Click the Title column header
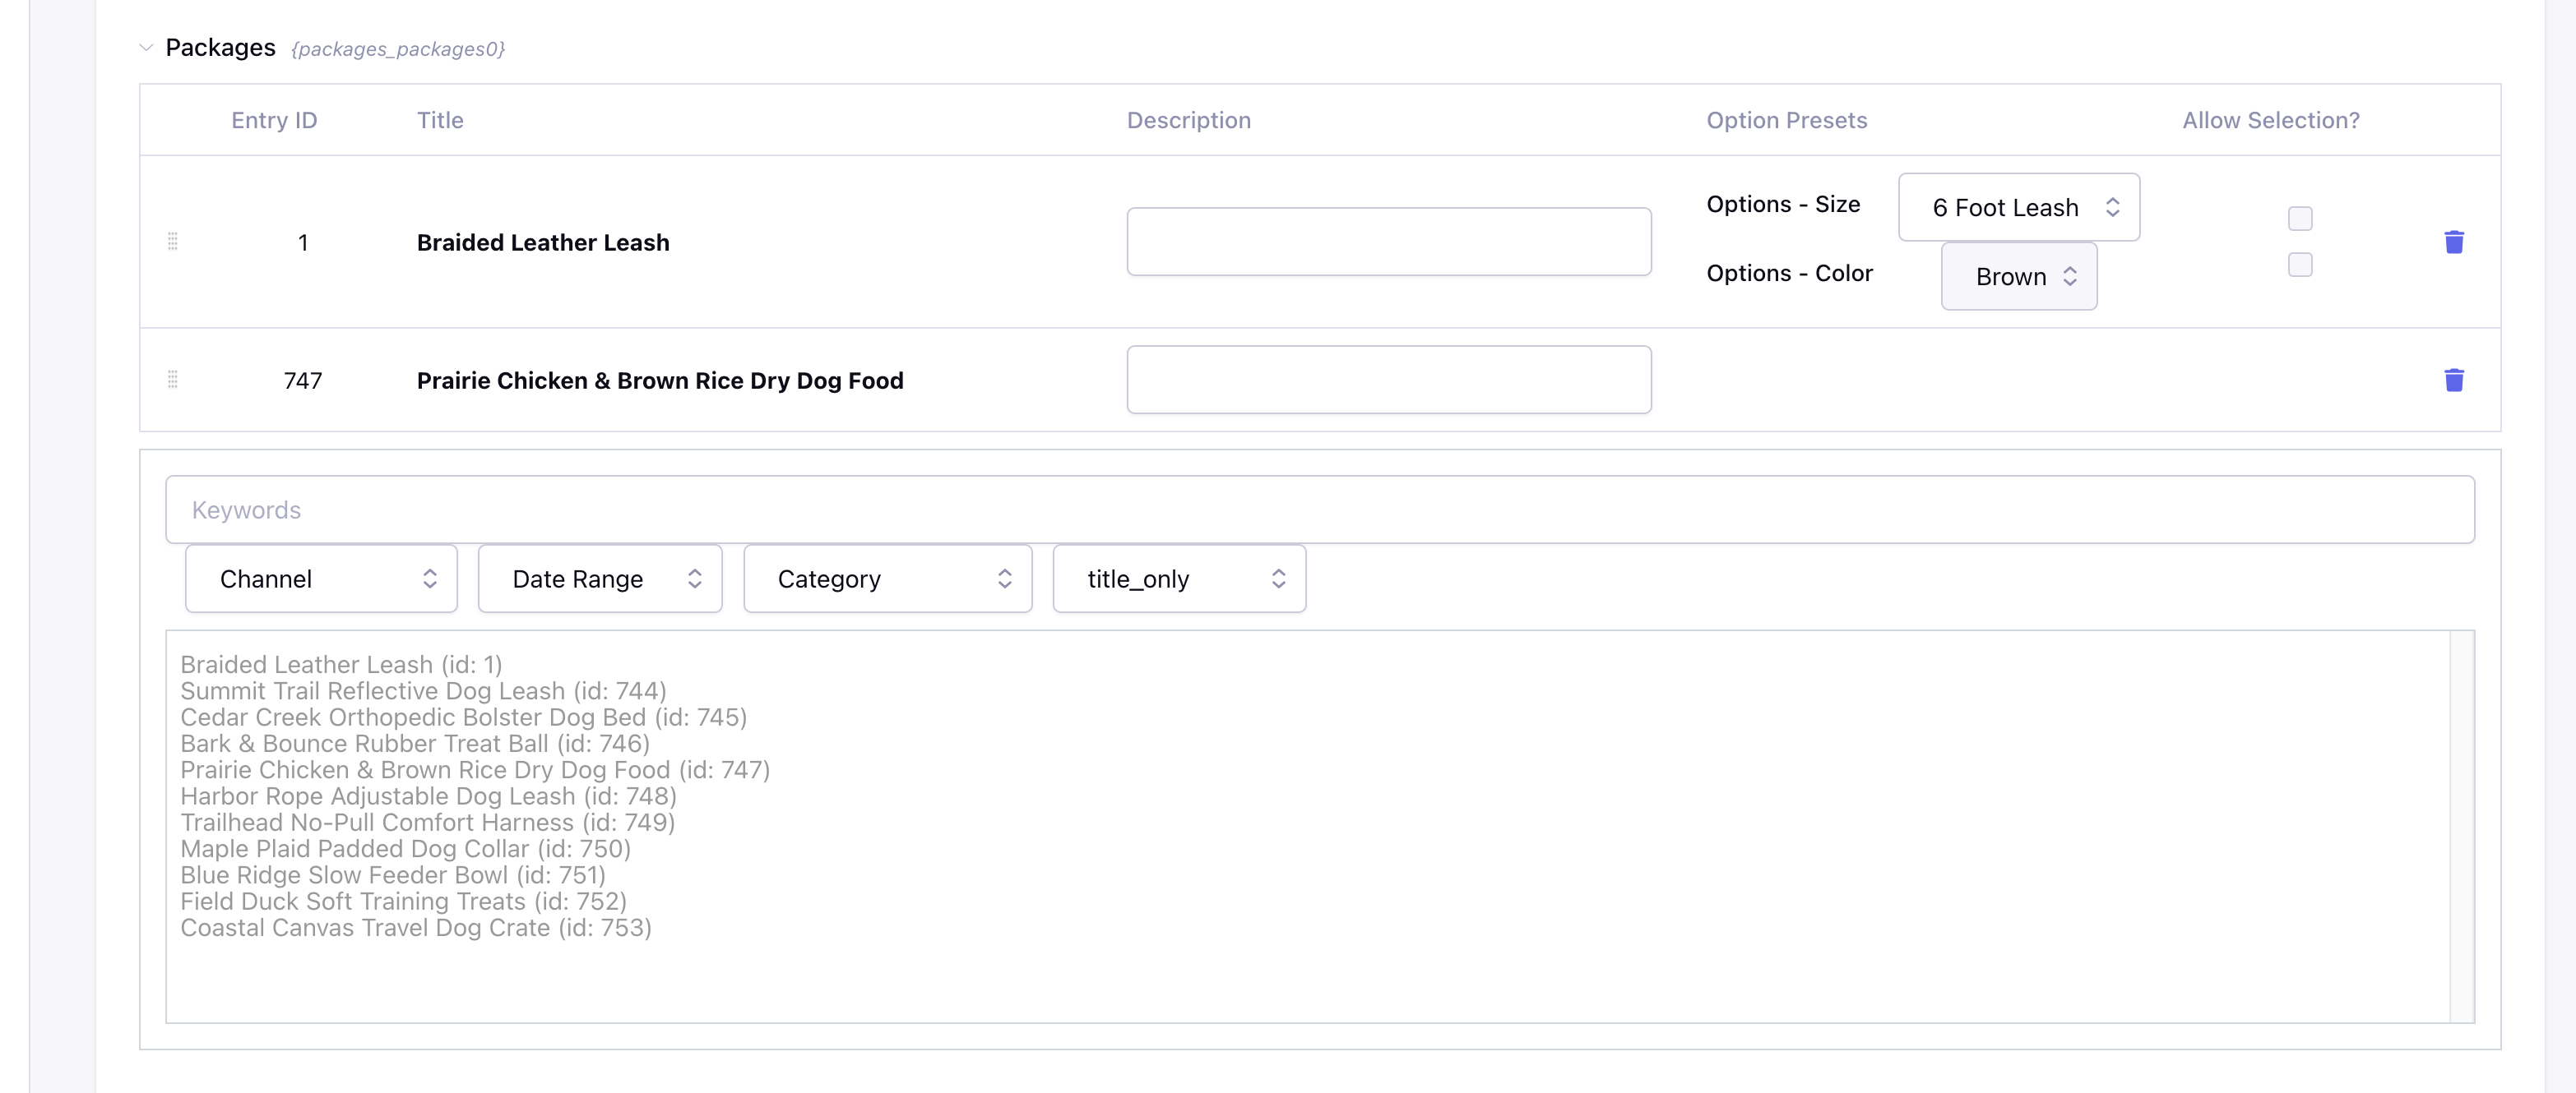Screen dimensions: 2576x1093 tap(440, 120)
